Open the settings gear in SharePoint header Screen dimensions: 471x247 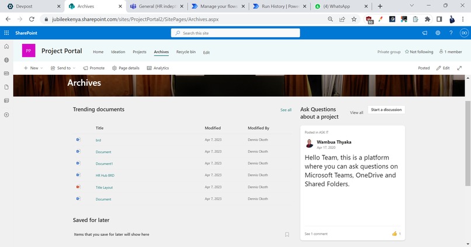(438, 33)
